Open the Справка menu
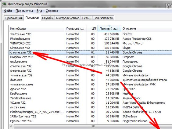This screenshot has width=172, height=129. tap(52, 11)
